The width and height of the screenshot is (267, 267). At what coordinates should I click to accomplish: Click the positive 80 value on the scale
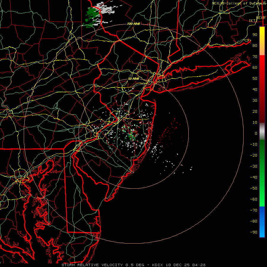tap(255, 45)
